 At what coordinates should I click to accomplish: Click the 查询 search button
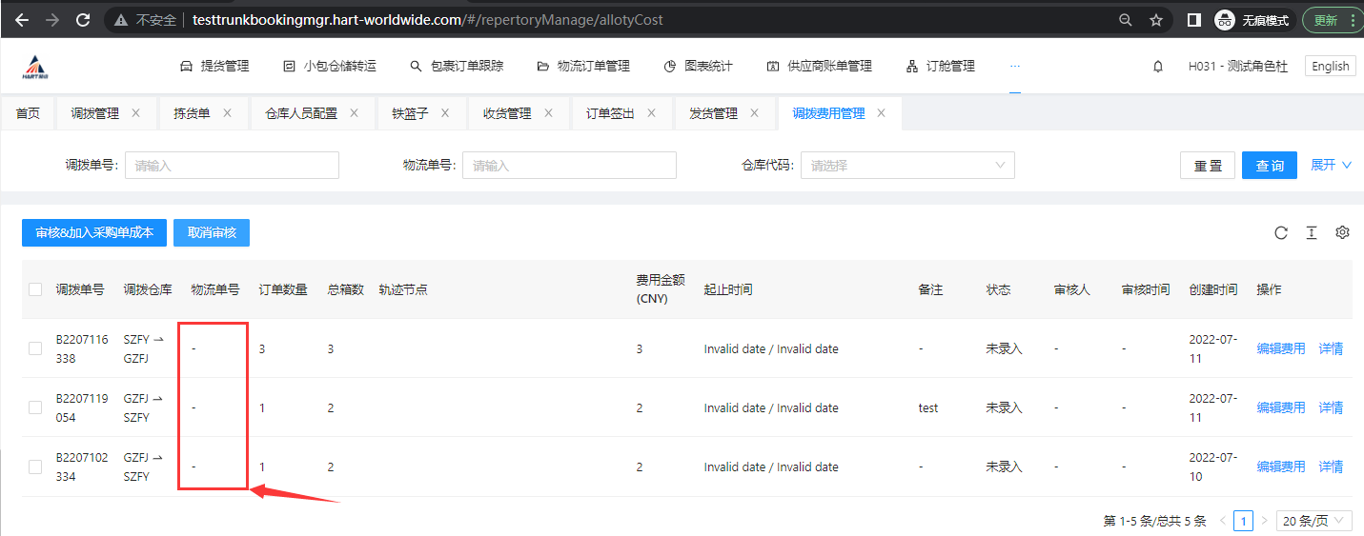1269,166
